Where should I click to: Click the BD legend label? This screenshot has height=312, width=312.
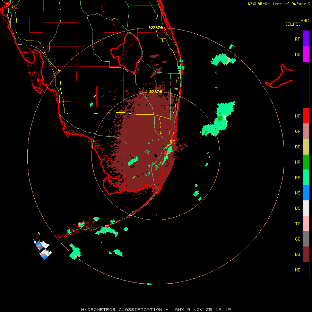[297, 147]
